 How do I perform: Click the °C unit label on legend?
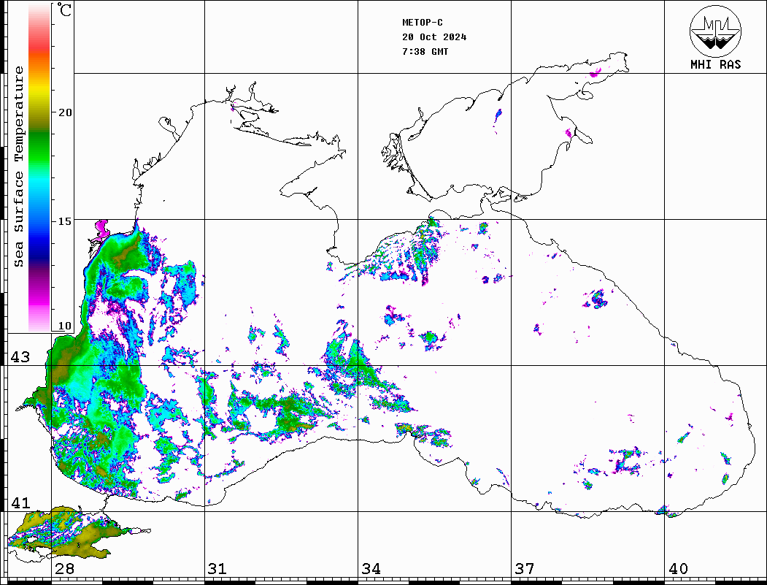pos(64,9)
